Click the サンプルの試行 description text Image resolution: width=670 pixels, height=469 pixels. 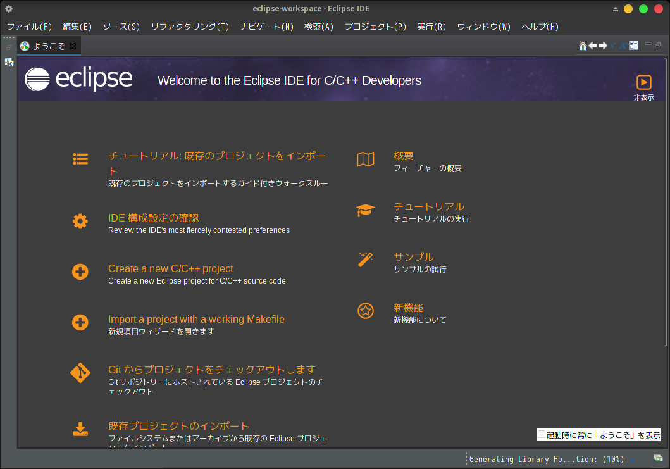point(419,270)
